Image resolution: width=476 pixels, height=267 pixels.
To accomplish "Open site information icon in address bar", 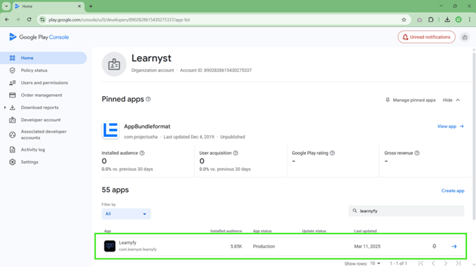I will [42, 20].
